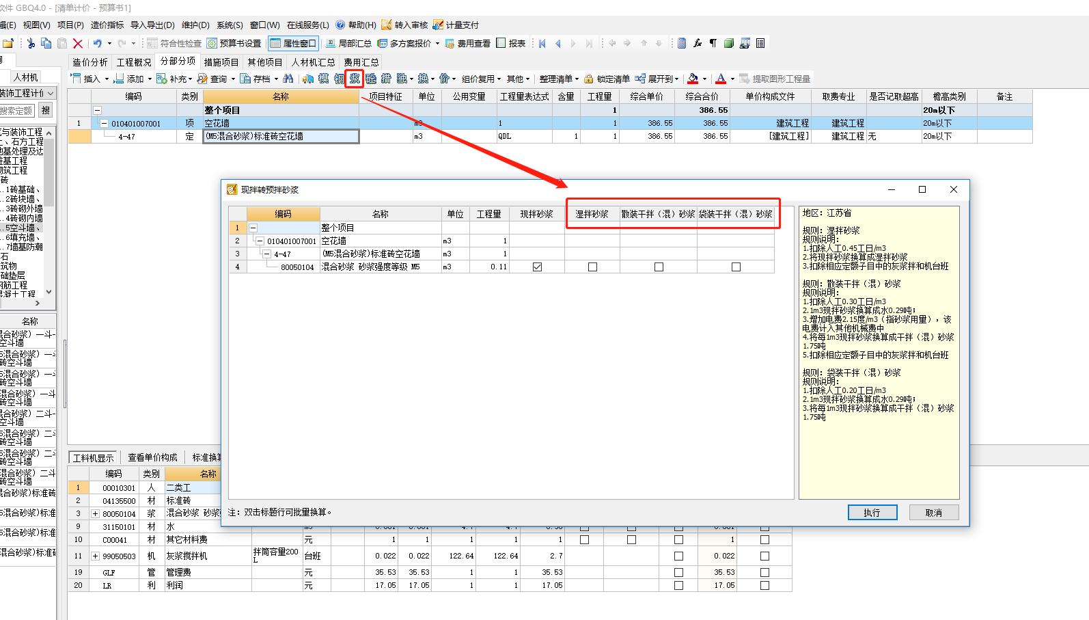
Task: Click 属性窗口 button
Action: tap(293, 43)
